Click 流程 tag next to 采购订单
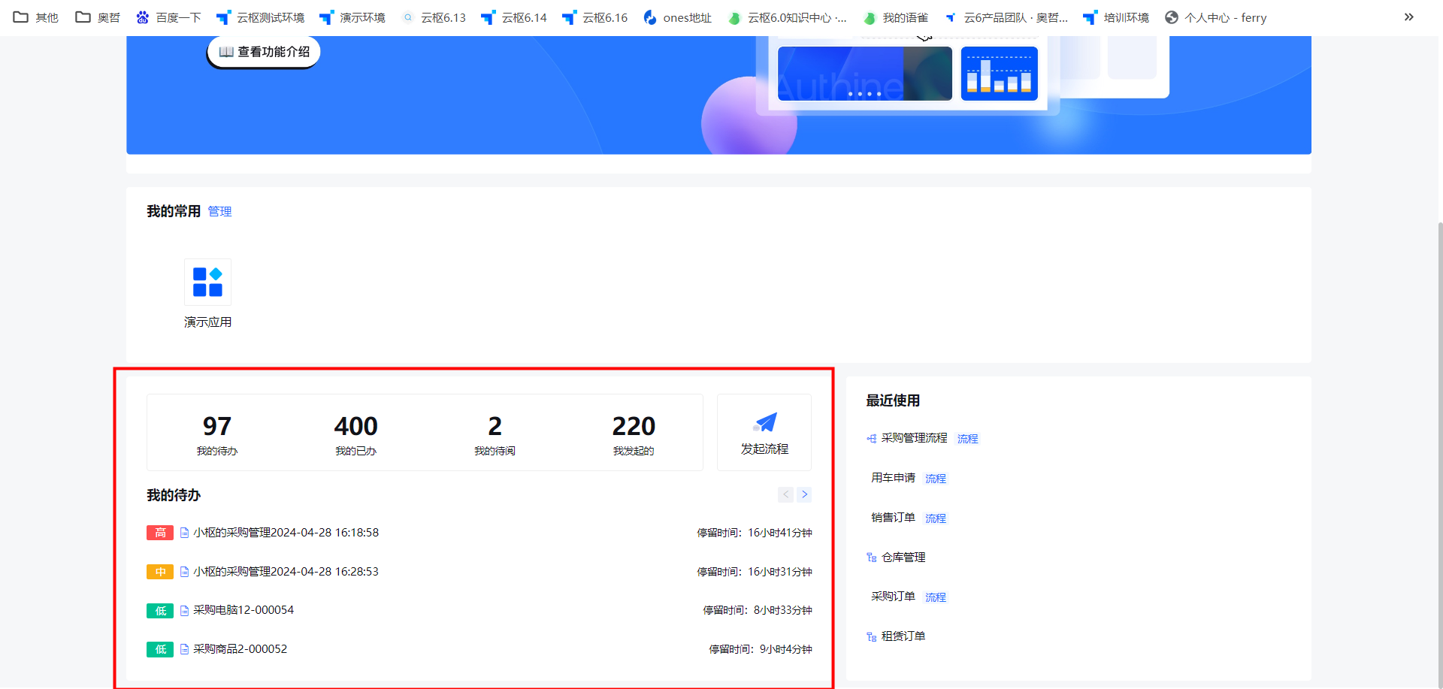The width and height of the screenshot is (1443, 689). pos(936,597)
